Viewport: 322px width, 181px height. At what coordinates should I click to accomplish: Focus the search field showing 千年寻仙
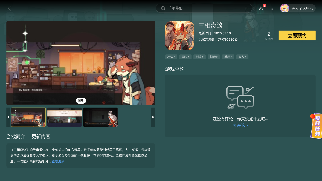(x=204, y=8)
